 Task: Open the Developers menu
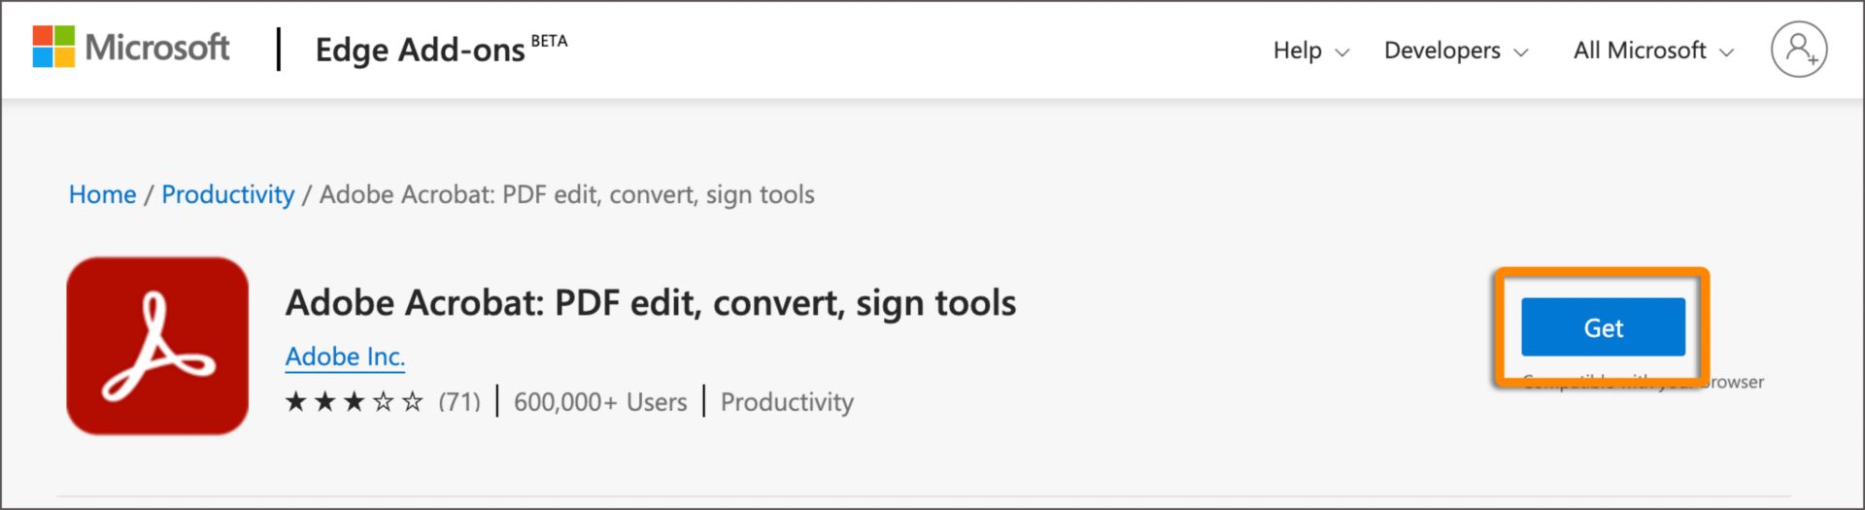coord(1441,51)
